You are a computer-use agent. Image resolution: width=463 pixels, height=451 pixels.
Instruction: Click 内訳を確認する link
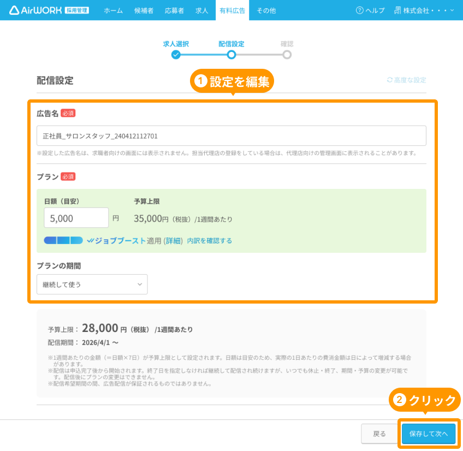[x=209, y=241]
